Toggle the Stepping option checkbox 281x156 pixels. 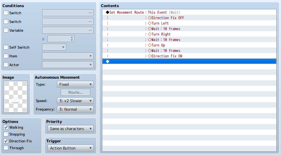[6, 134]
